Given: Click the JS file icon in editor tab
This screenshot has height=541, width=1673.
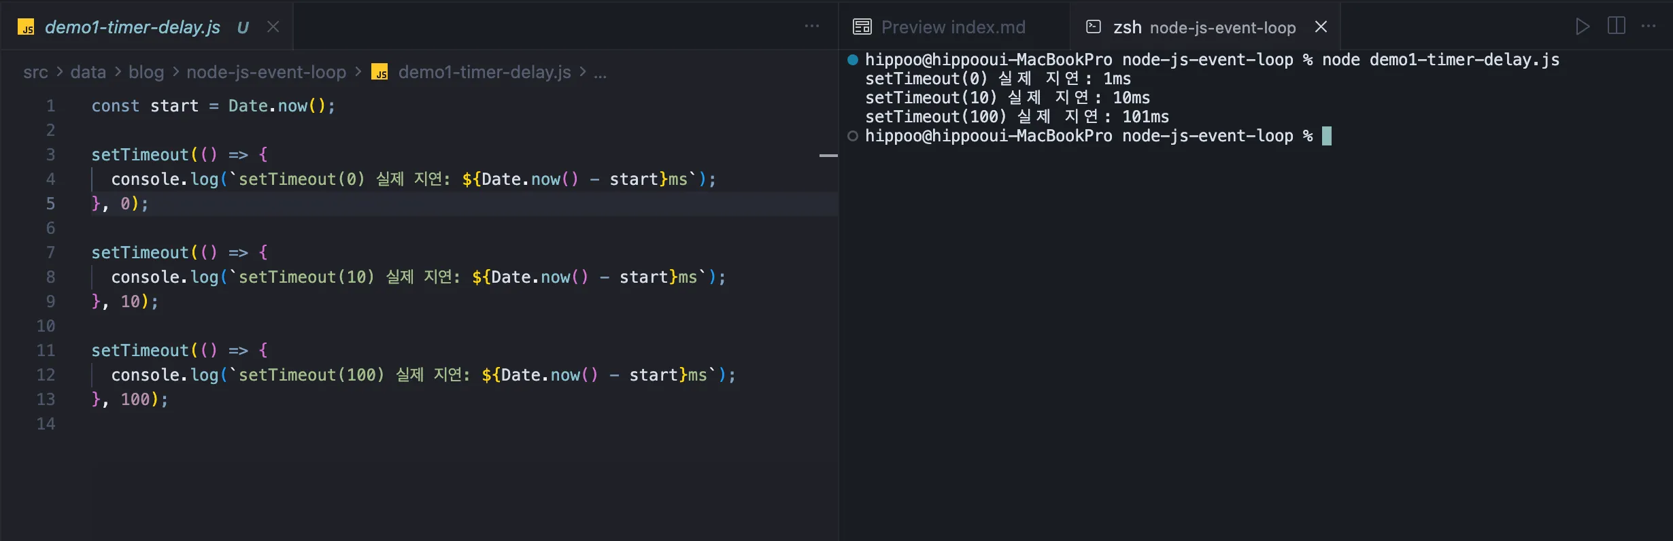Looking at the screenshot, I should coord(26,27).
